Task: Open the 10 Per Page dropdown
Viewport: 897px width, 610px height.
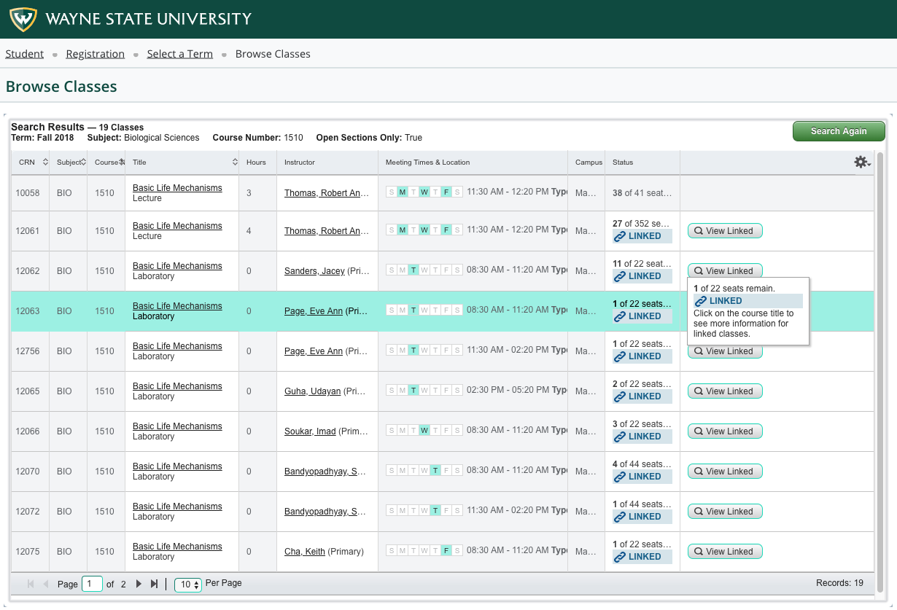Action: [x=188, y=584]
